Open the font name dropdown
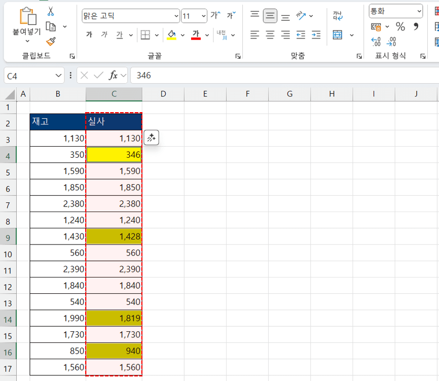The width and height of the screenshot is (439, 381). (176, 16)
